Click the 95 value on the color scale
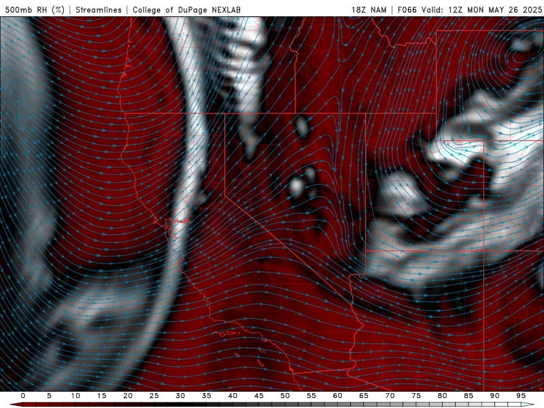 (520, 396)
